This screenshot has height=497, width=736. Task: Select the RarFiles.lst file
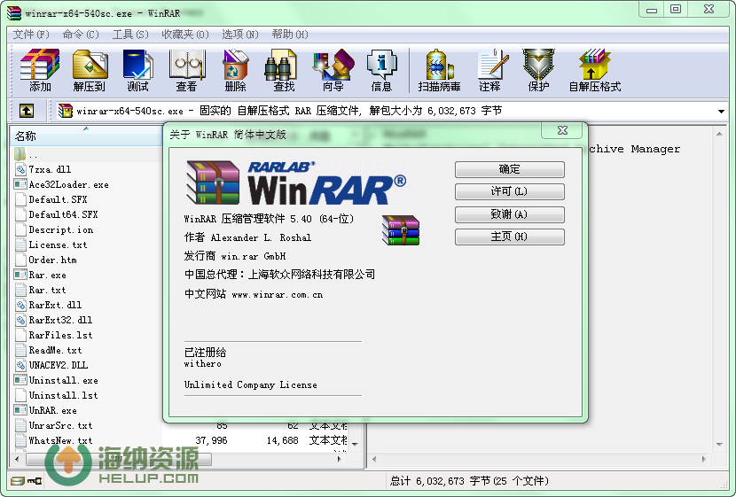click(60, 335)
